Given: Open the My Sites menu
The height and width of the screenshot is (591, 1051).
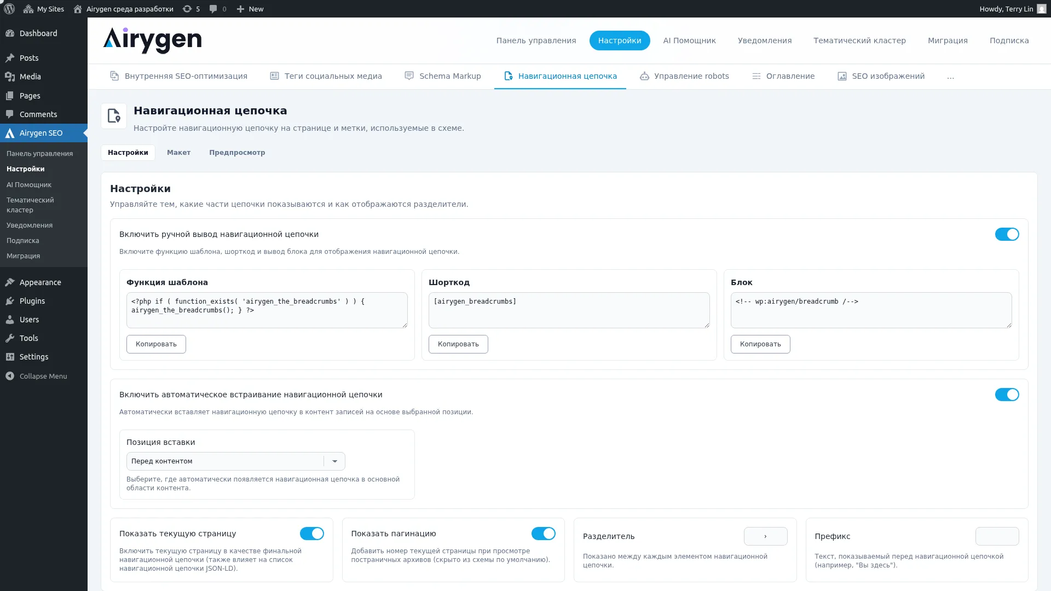Looking at the screenshot, I should (44, 9).
